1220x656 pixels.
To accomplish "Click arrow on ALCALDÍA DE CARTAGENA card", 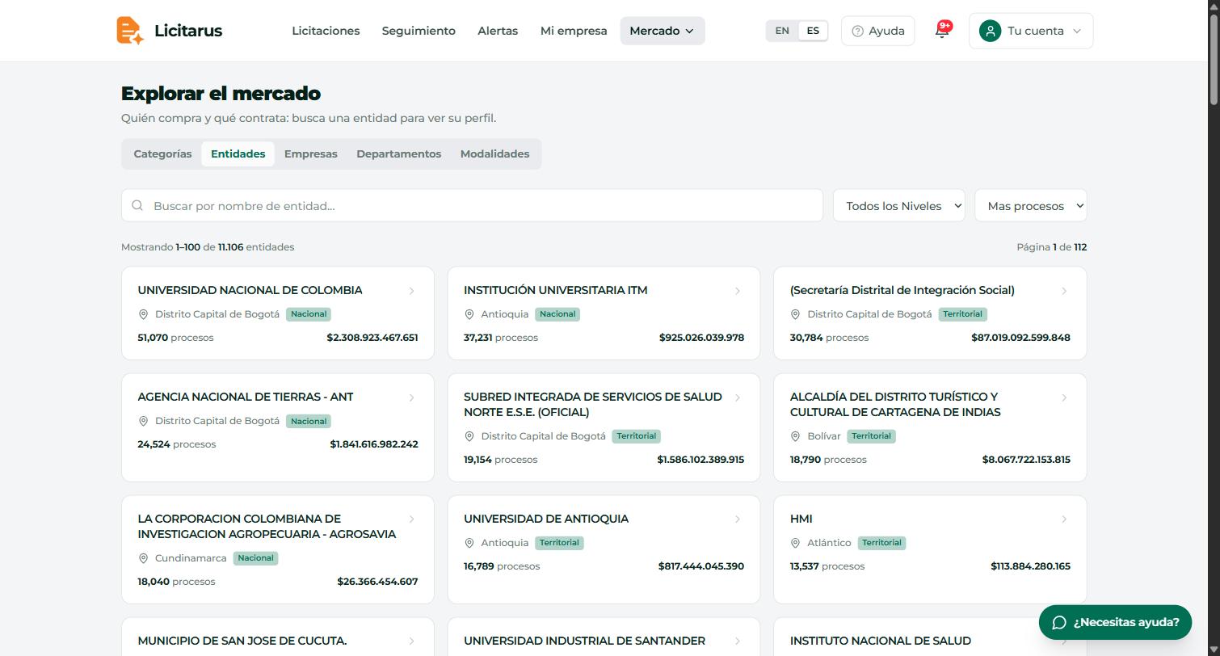I will pyautogui.click(x=1063, y=397).
